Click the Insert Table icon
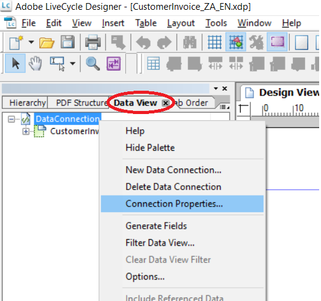 [153, 63]
